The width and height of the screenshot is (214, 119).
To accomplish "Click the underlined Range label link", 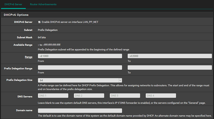I will click(29, 57).
